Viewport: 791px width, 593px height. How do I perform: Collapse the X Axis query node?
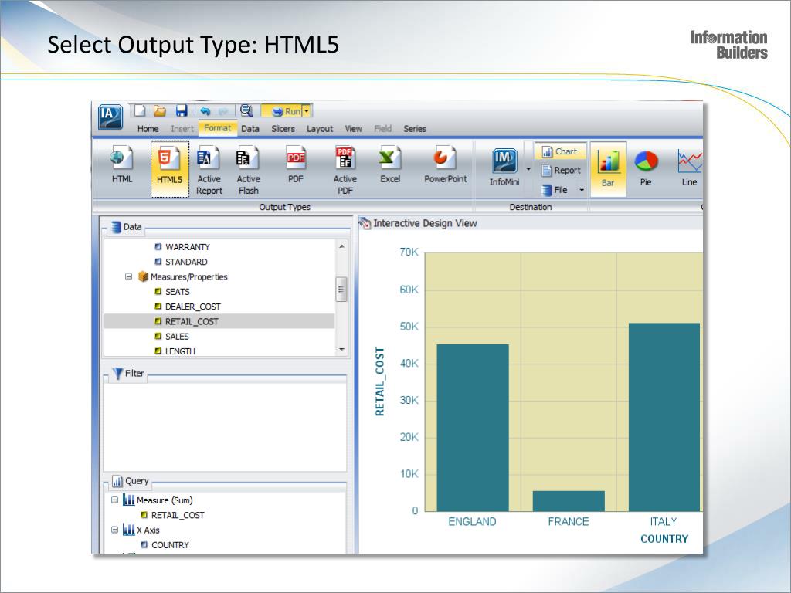114,530
